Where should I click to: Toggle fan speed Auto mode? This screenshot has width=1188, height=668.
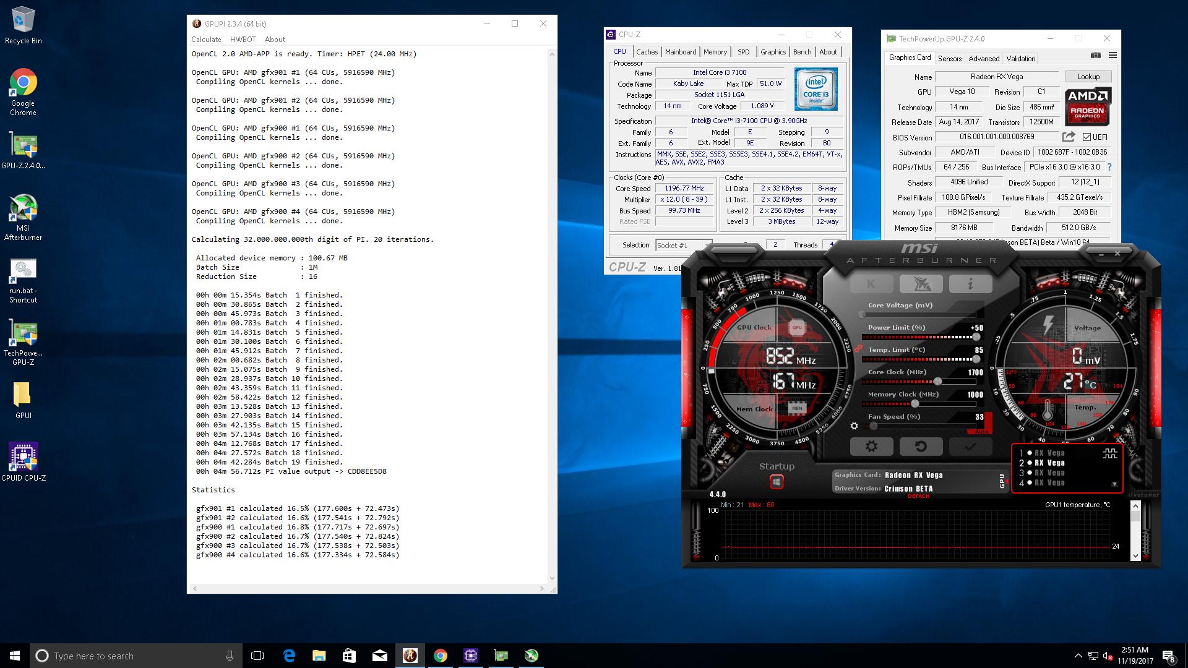(x=982, y=431)
